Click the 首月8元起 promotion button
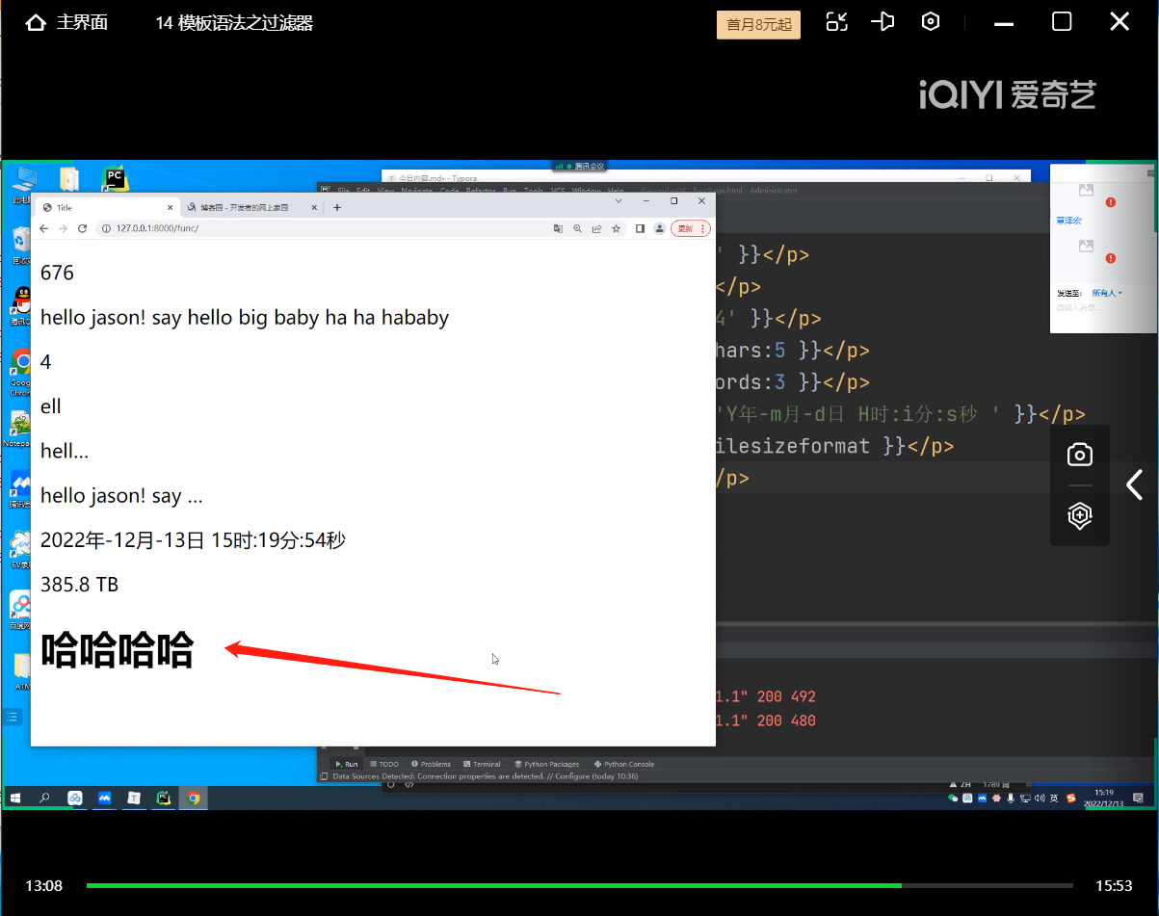This screenshot has width=1159, height=916. point(758,24)
